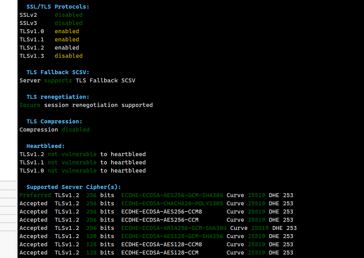Screen dimensions: 364x258
Task: Click the TLS Fallback SCSV heading
Action: click(58, 72)
